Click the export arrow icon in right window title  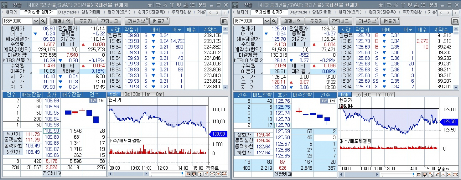389,5
